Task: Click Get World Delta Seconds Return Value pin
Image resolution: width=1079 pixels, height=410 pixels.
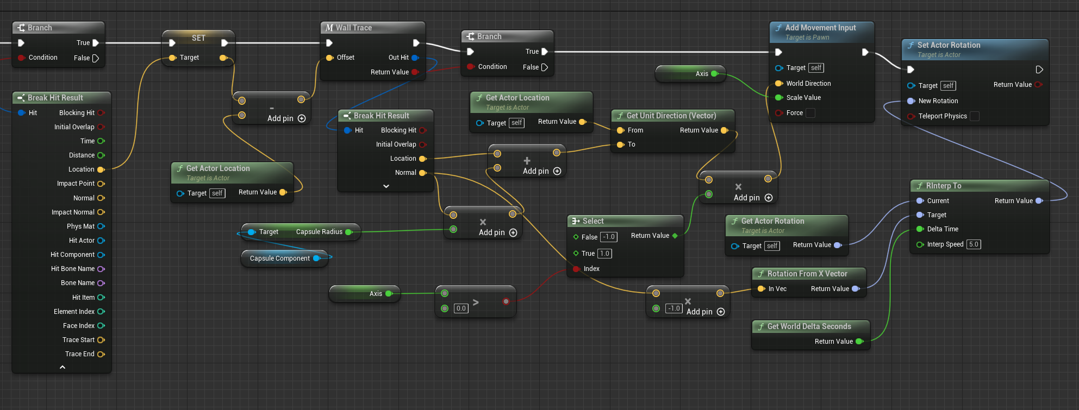Action: click(x=859, y=342)
